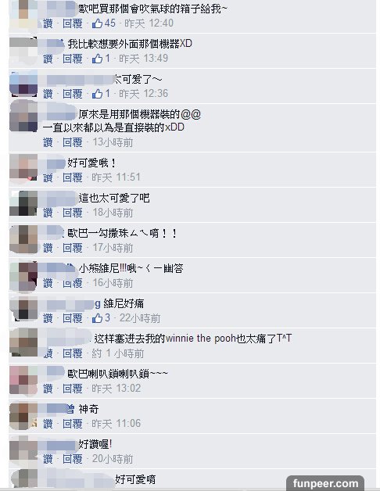Screen dimensions: 380x491
Task: Open timestamp 22小時前 permalink
Action: point(140,318)
